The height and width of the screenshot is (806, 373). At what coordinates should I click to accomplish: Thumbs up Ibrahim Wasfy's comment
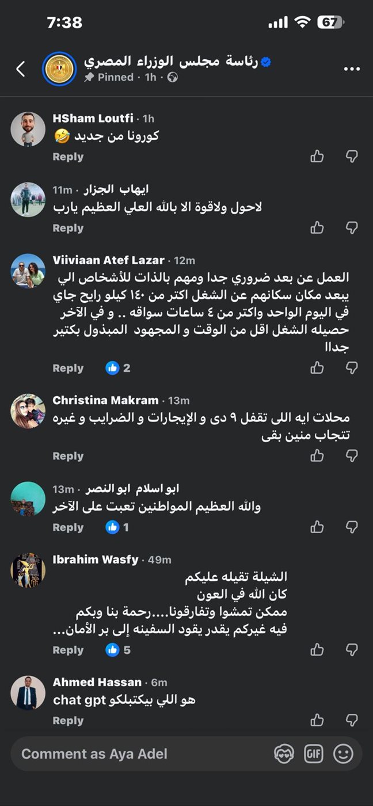point(317,650)
